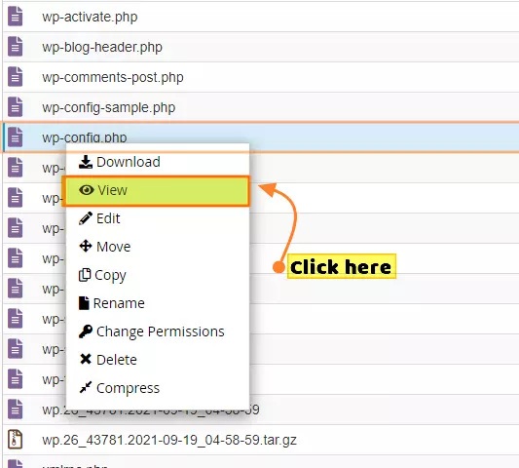The height and width of the screenshot is (468, 519).
Task: Choose View from the context menu
Action: 156,191
